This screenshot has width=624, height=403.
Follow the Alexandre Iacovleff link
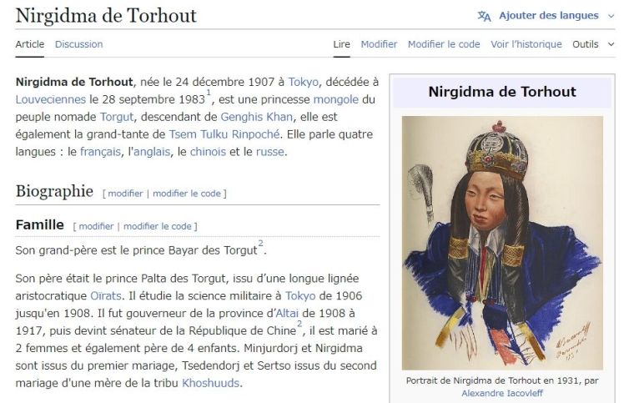coord(502,393)
